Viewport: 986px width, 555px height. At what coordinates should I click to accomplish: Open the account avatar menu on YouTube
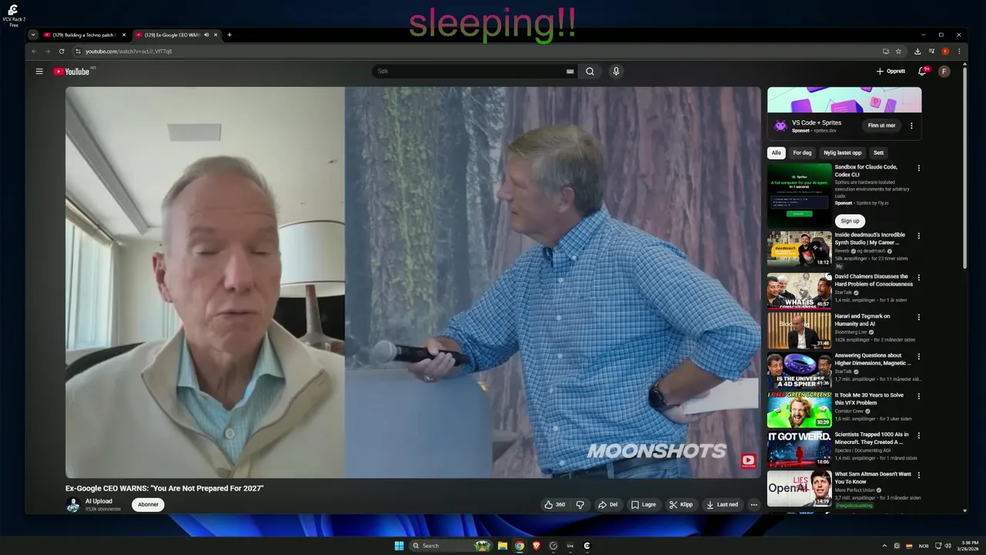(944, 71)
